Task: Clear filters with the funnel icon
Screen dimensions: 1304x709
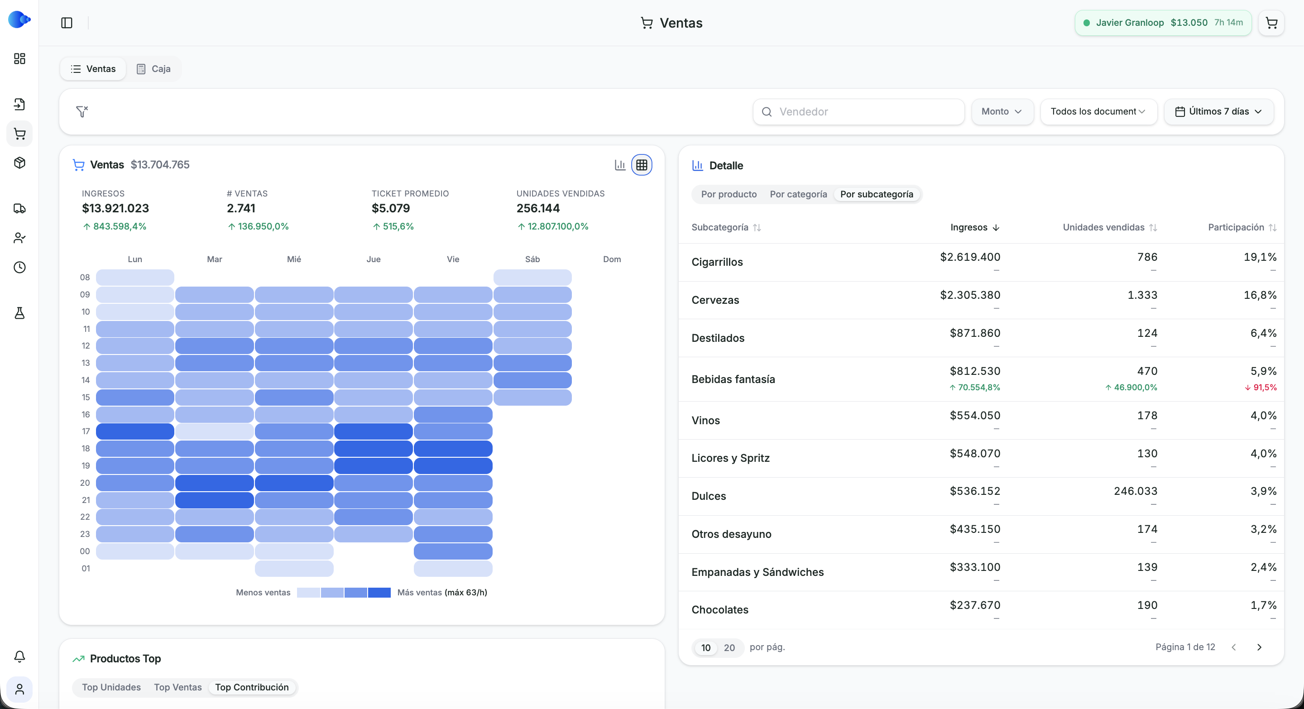Action: coord(82,112)
